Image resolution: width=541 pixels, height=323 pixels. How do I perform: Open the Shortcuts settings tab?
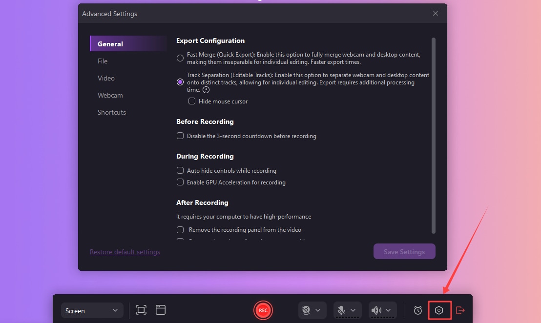click(x=112, y=112)
